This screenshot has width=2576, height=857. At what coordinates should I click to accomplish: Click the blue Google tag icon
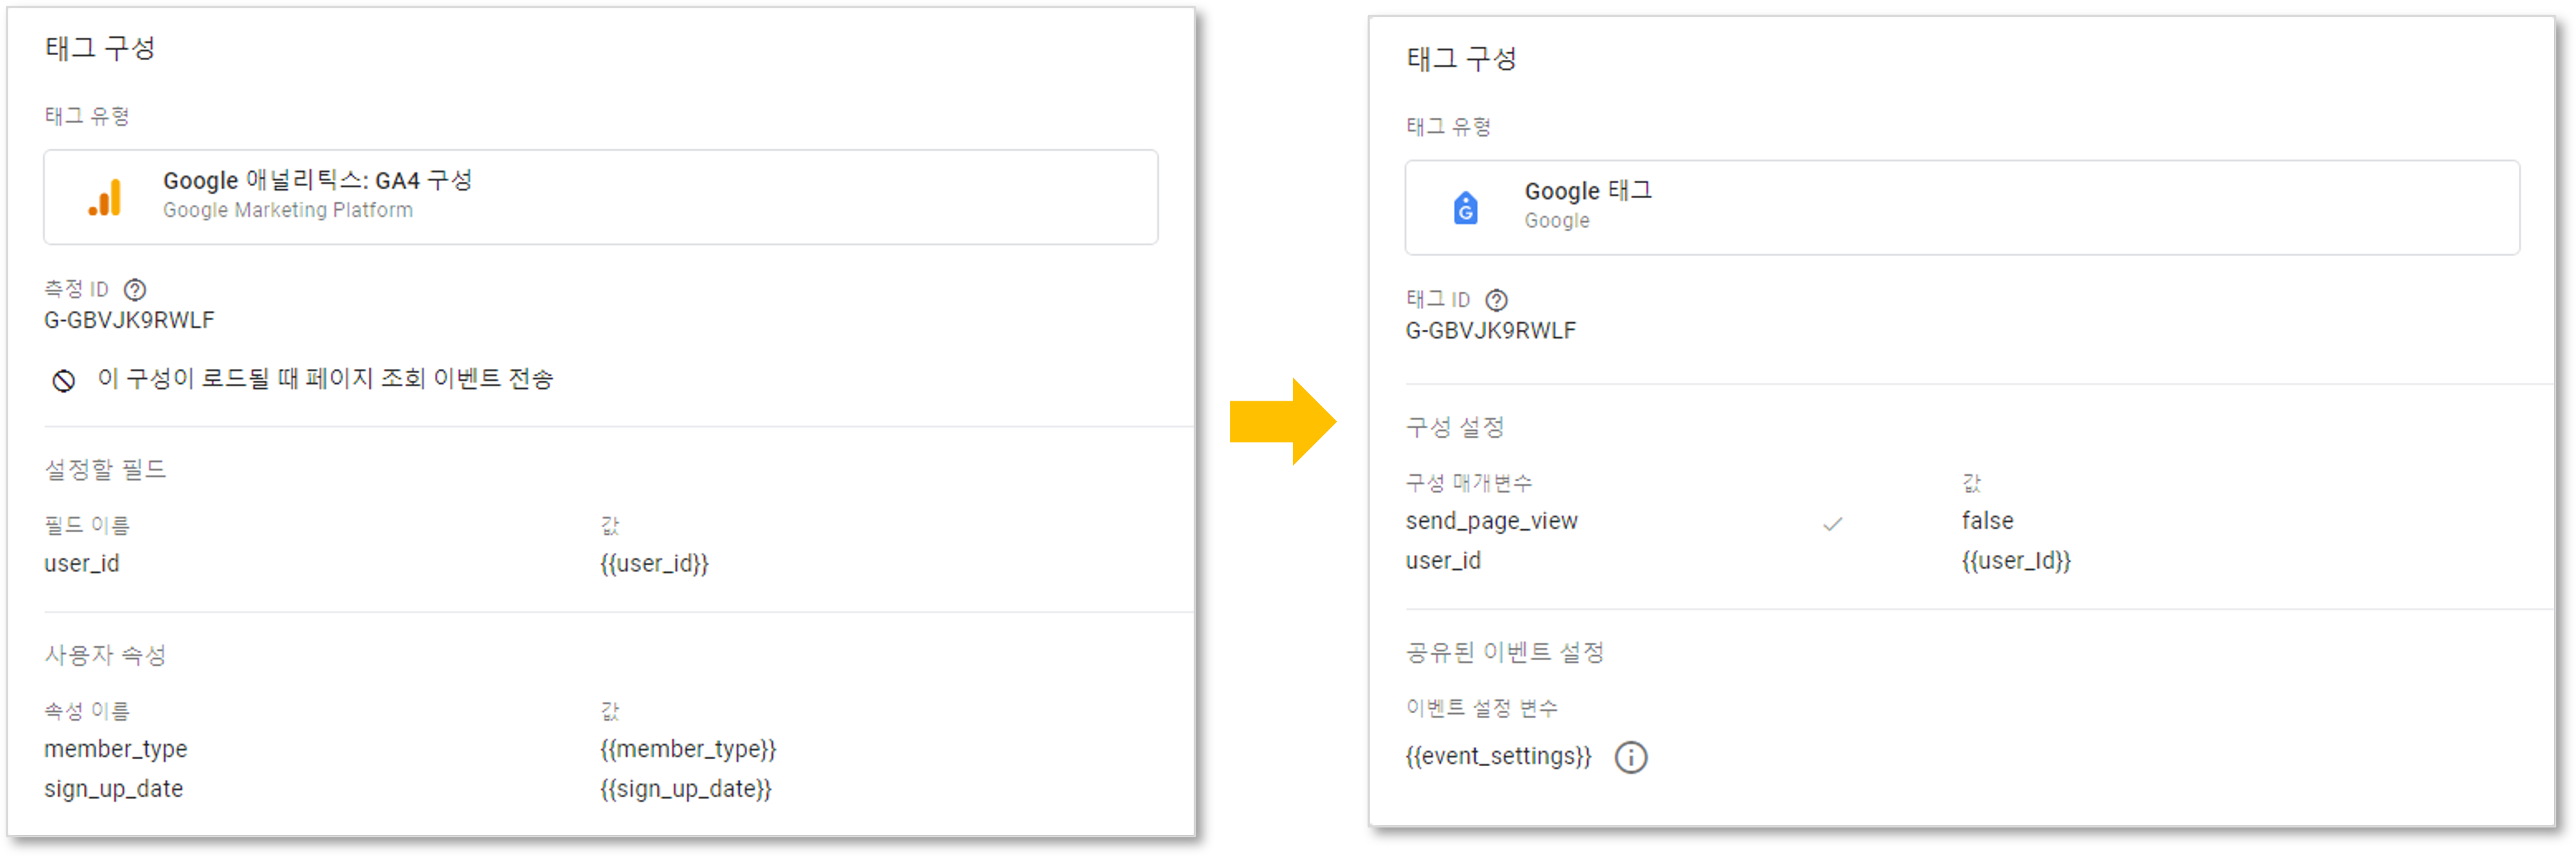click(x=1465, y=207)
